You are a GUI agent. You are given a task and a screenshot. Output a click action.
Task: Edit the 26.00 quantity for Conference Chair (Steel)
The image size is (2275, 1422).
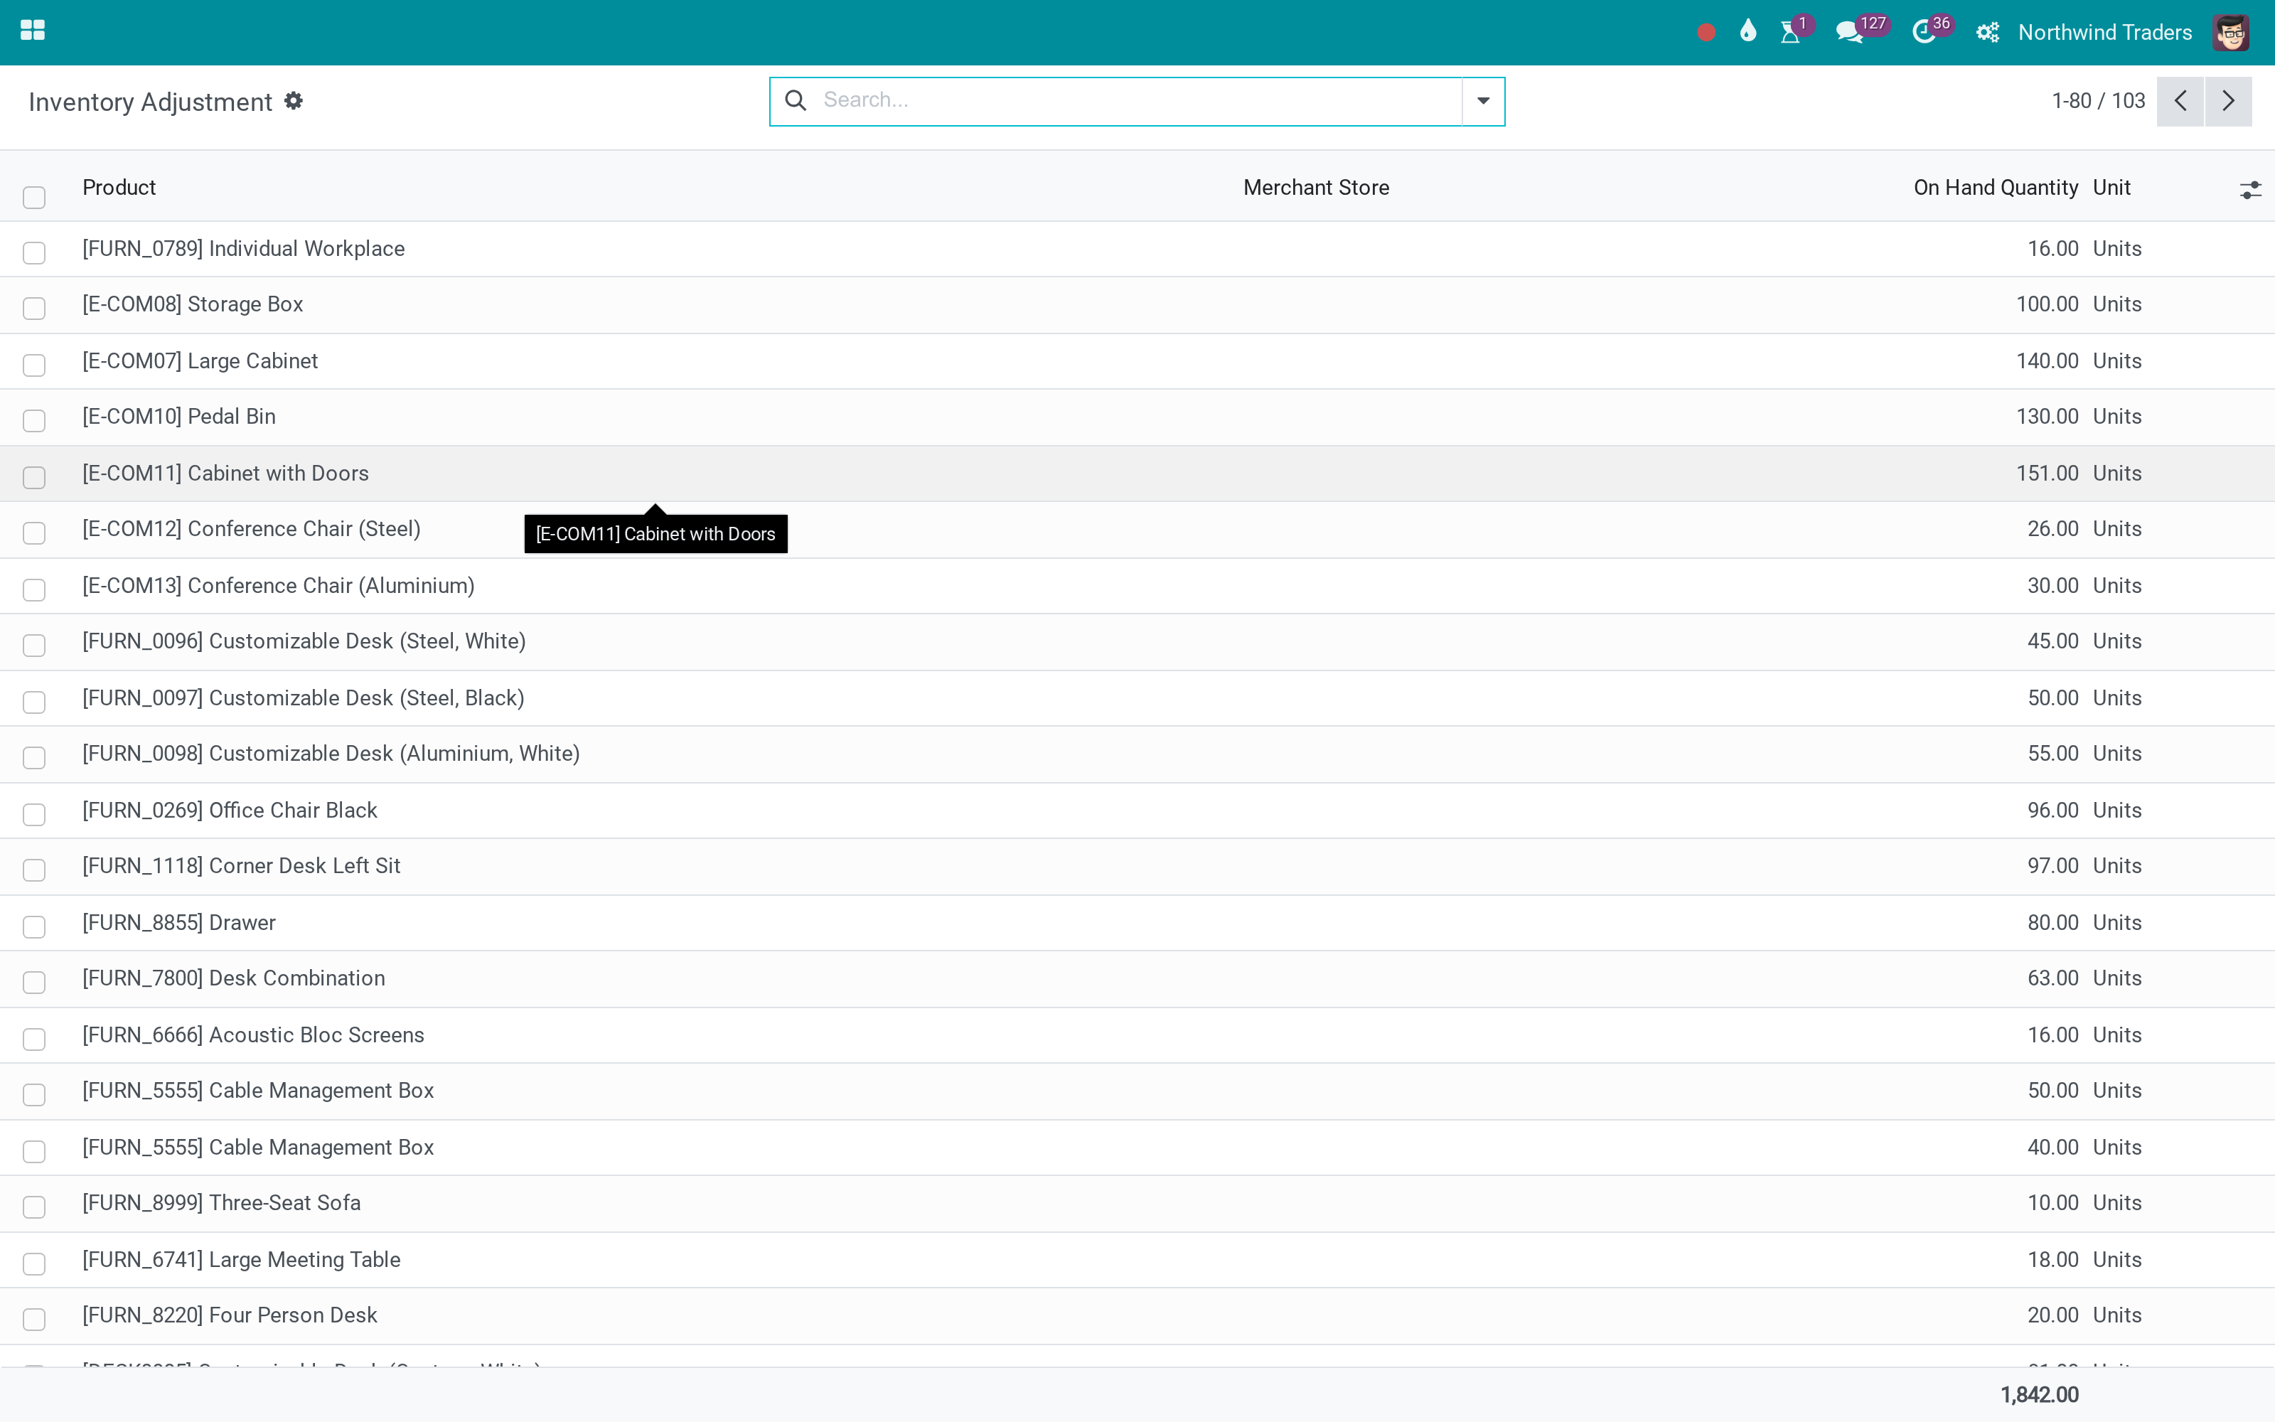coord(2052,528)
